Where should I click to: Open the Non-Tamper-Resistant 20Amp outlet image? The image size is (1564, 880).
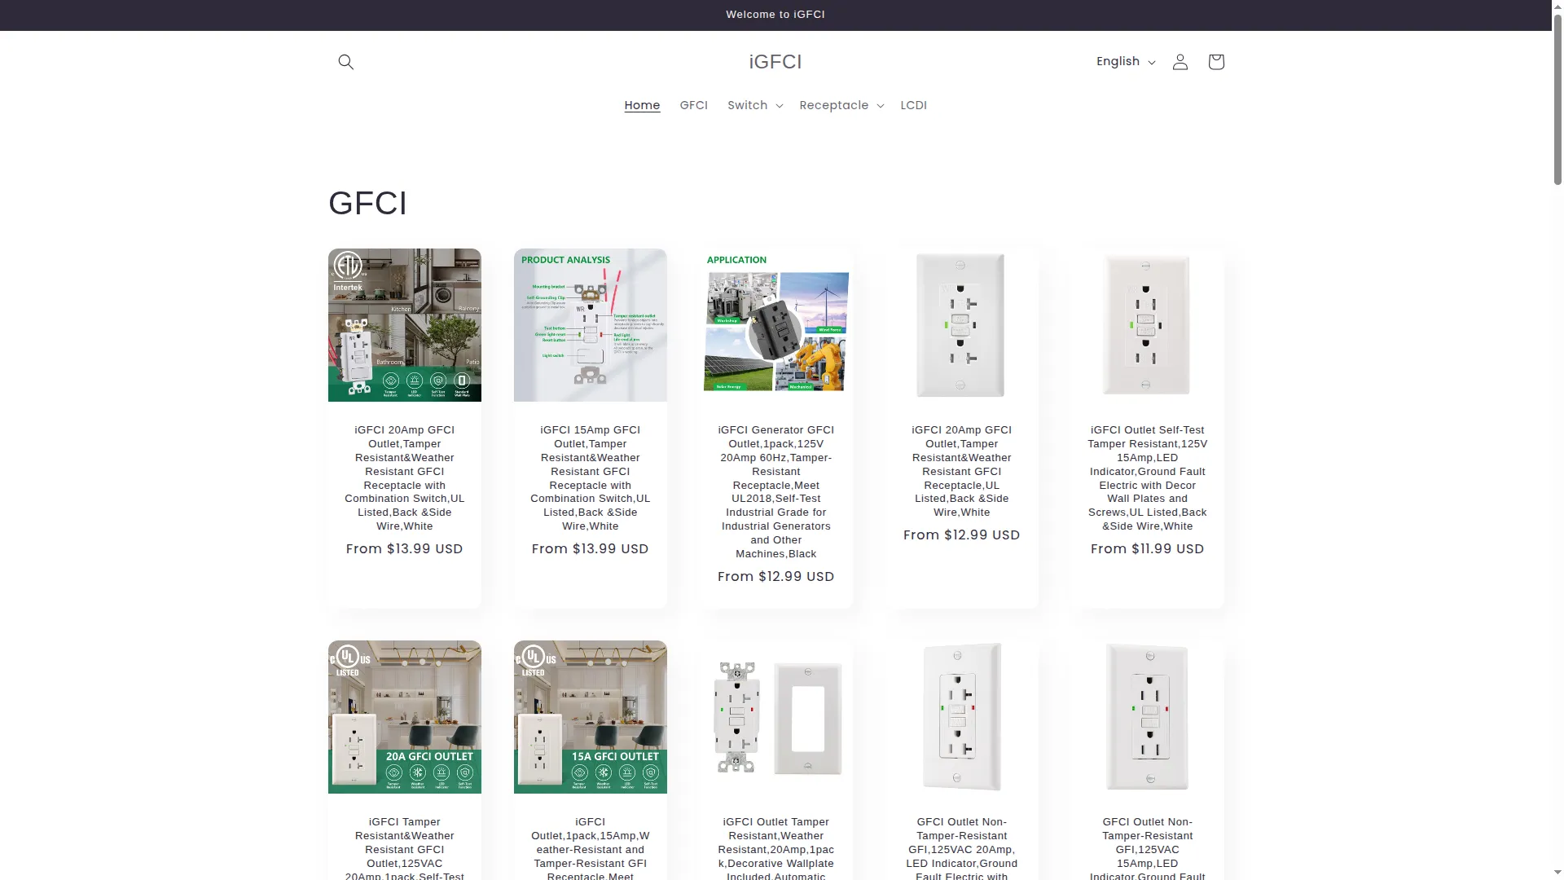(x=961, y=717)
